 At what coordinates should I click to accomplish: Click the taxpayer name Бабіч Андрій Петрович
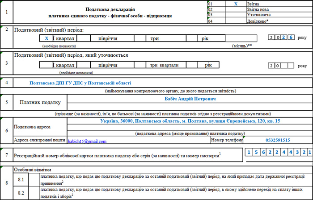tap(190, 99)
